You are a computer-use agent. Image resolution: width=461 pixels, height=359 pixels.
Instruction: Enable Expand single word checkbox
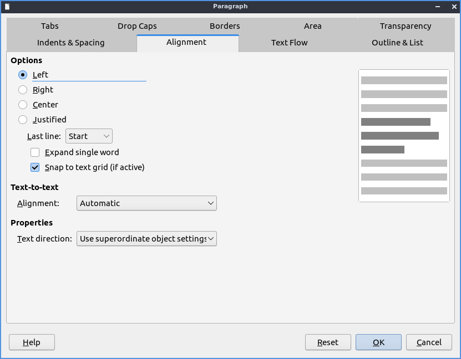(x=35, y=152)
